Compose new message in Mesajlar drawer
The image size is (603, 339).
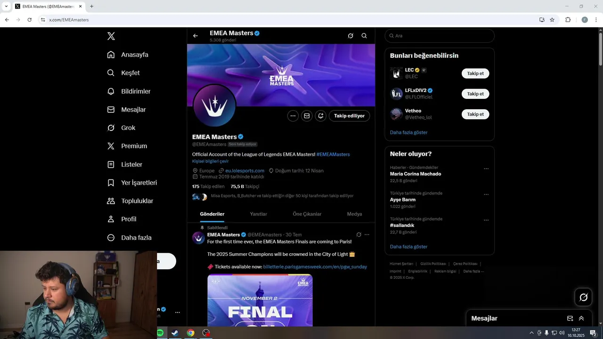click(x=570, y=318)
